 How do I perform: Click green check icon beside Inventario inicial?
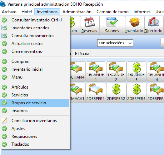[4, 69]
